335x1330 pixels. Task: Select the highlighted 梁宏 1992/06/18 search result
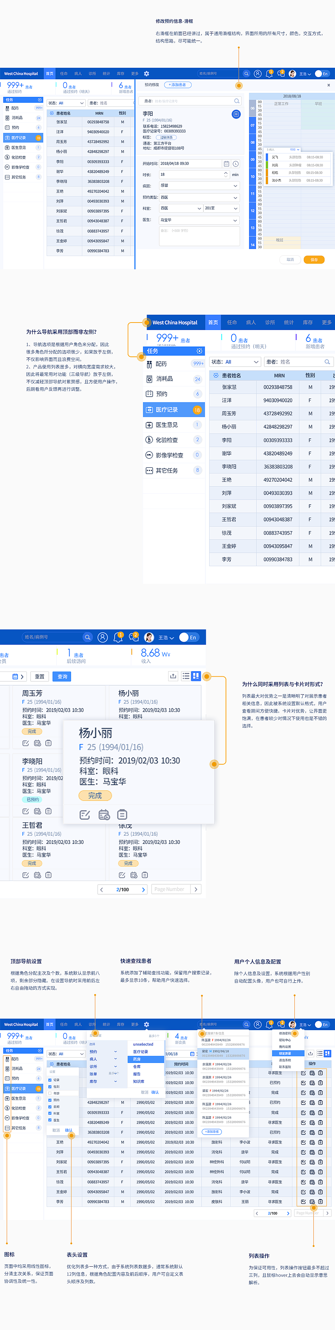click(223, 1053)
